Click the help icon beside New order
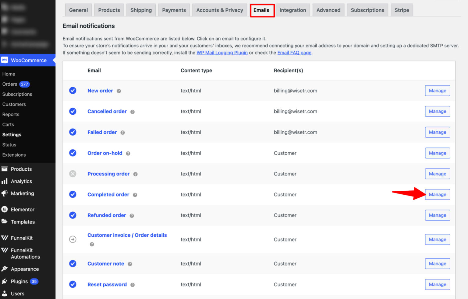Viewport: 468px width, 299px height. [x=119, y=91]
